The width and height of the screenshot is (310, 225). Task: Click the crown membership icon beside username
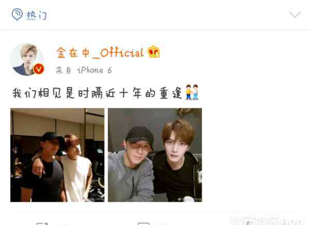click(x=153, y=52)
